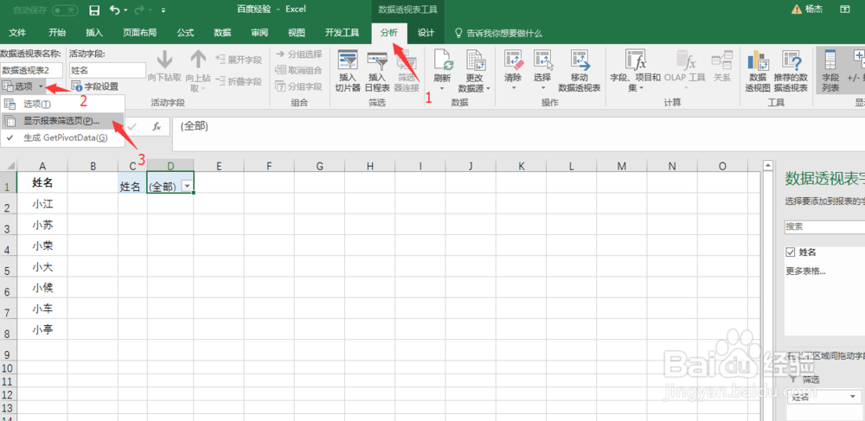Open the 开发工具 ribbon tab
The image size is (865, 421).
pyautogui.click(x=342, y=33)
